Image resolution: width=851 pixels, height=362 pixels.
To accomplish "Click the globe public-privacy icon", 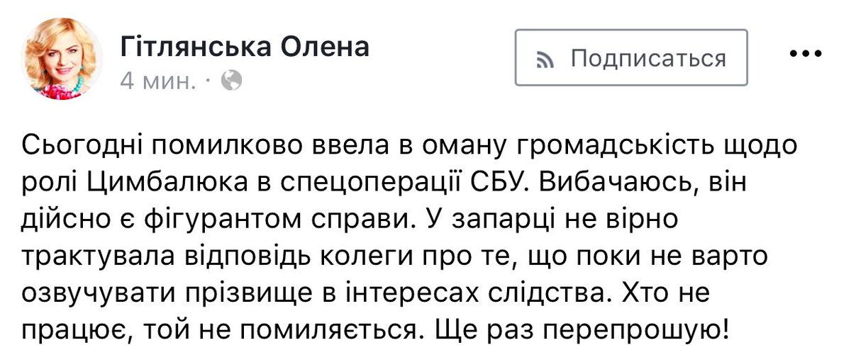I will tap(232, 82).
